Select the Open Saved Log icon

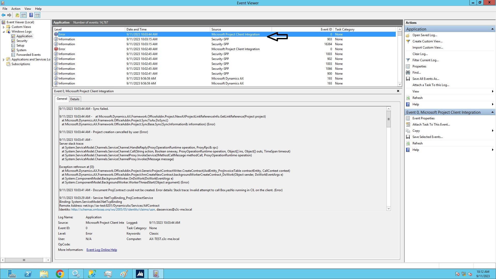pyautogui.click(x=408, y=35)
